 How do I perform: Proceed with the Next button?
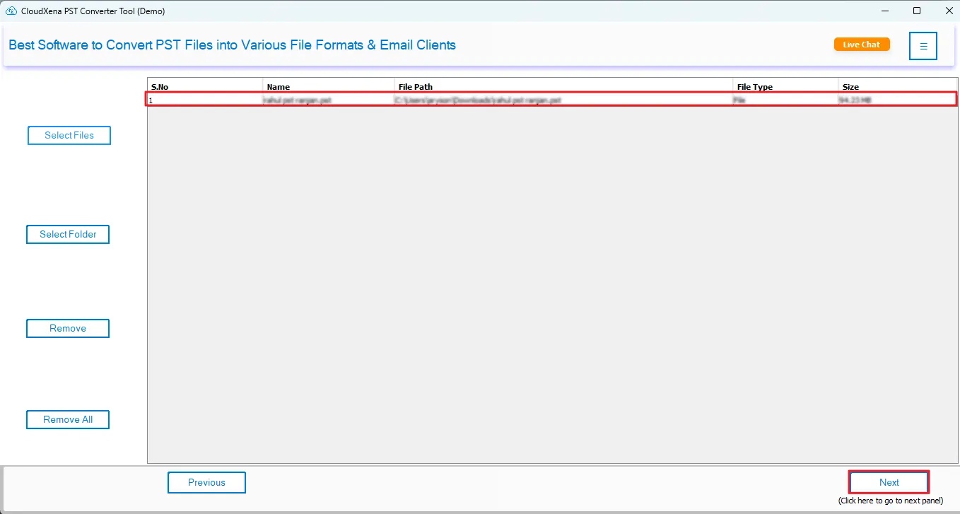(889, 482)
